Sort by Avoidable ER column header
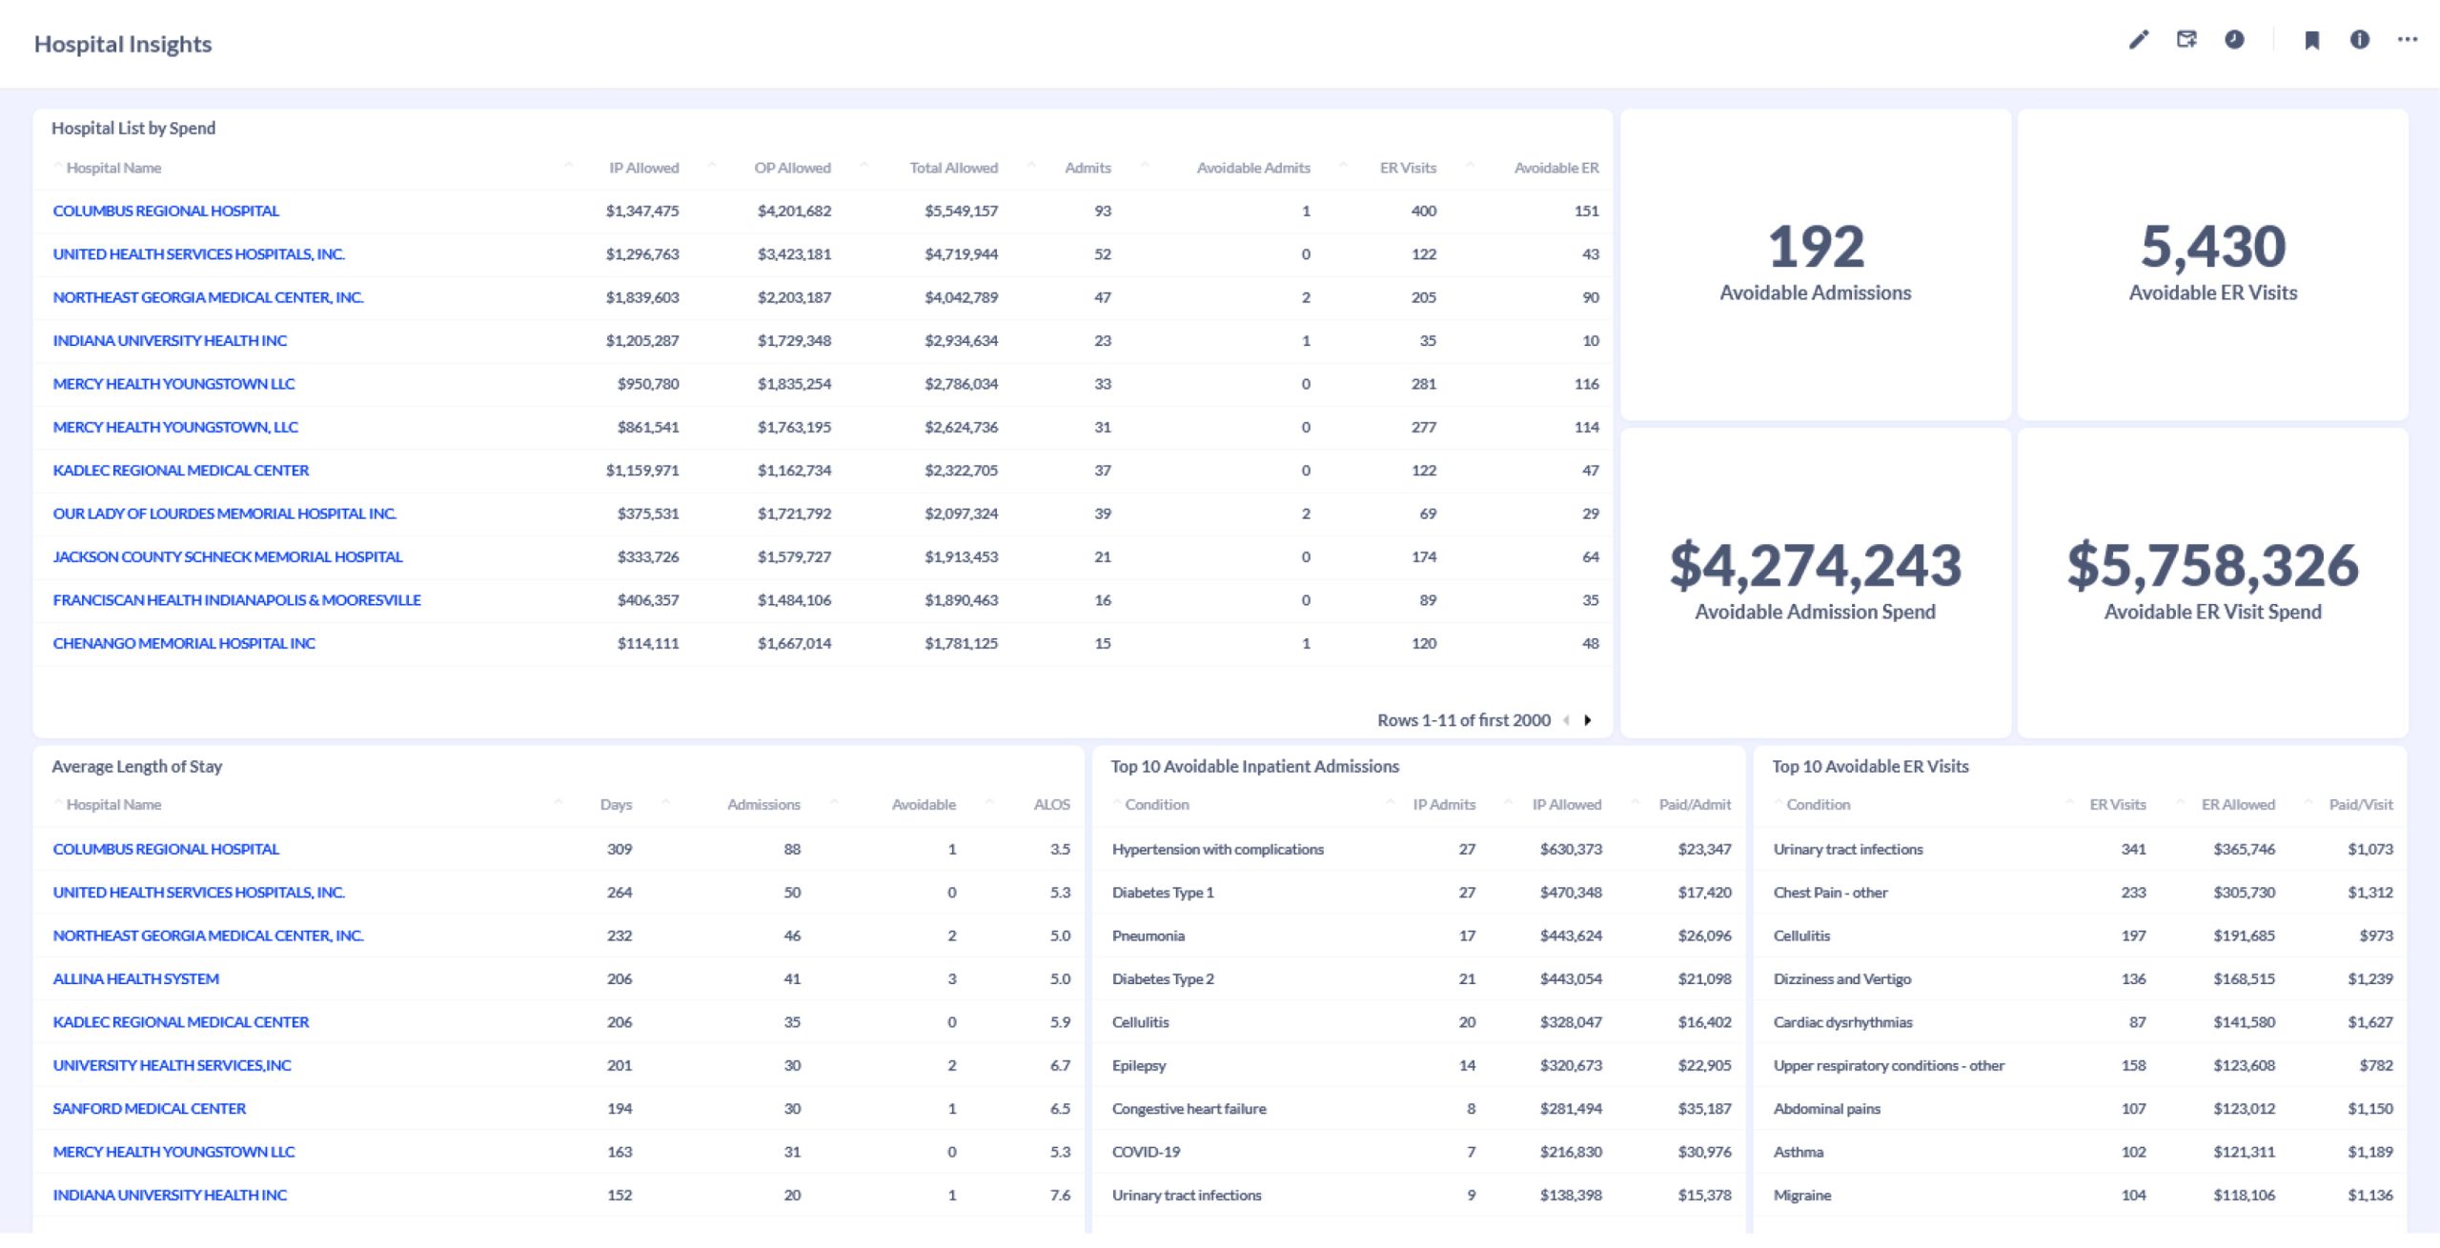The image size is (2440, 1248). click(1556, 168)
